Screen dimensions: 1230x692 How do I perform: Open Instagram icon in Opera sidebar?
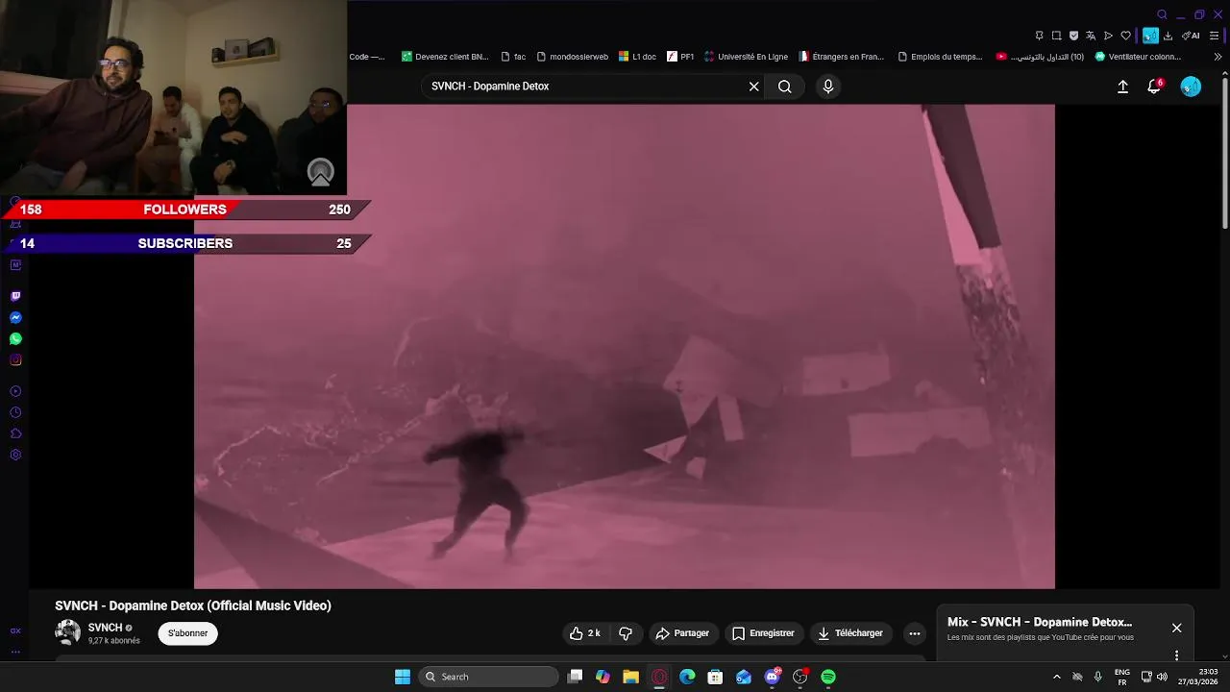click(x=15, y=359)
